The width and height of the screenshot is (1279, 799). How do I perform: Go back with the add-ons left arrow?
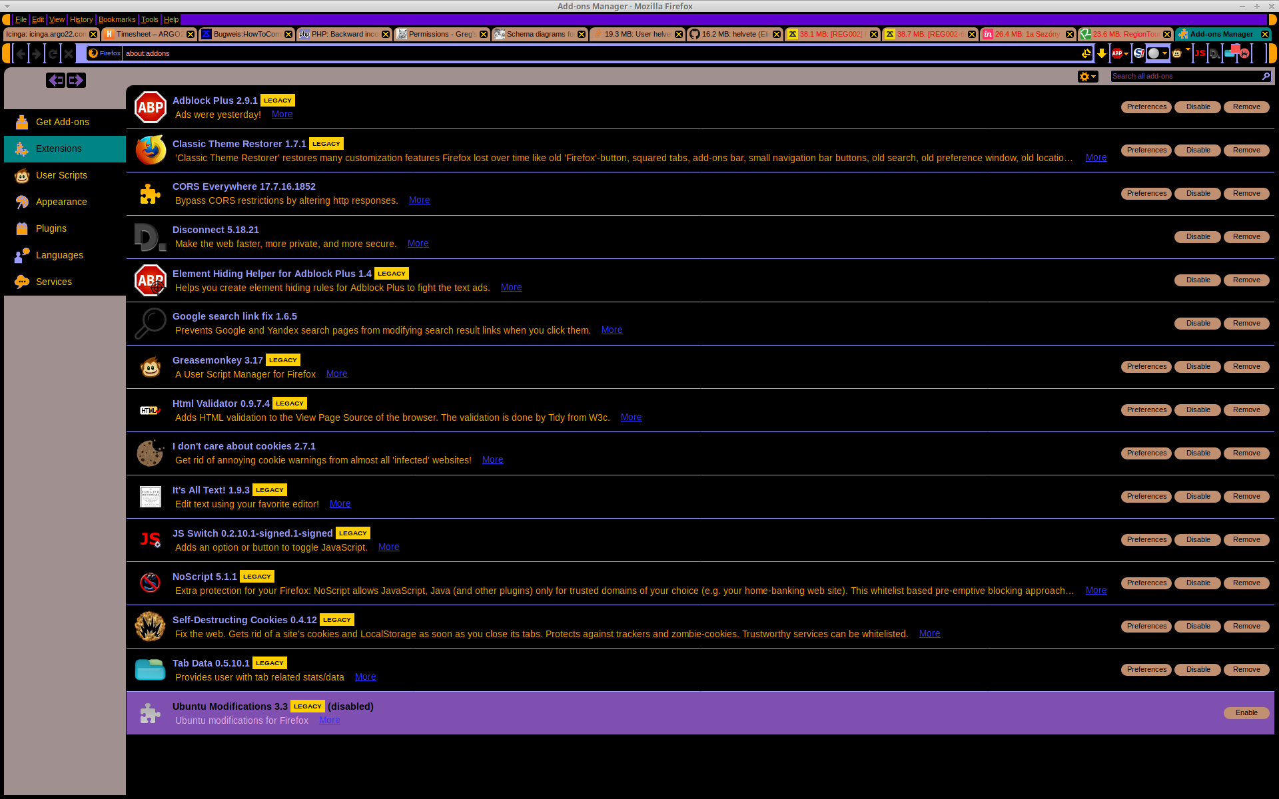[55, 81]
